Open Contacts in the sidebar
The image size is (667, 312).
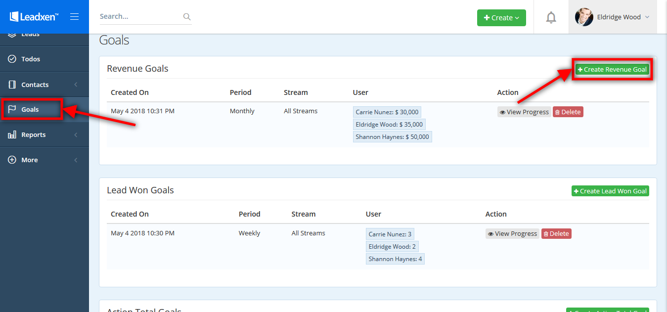[x=44, y=85]
